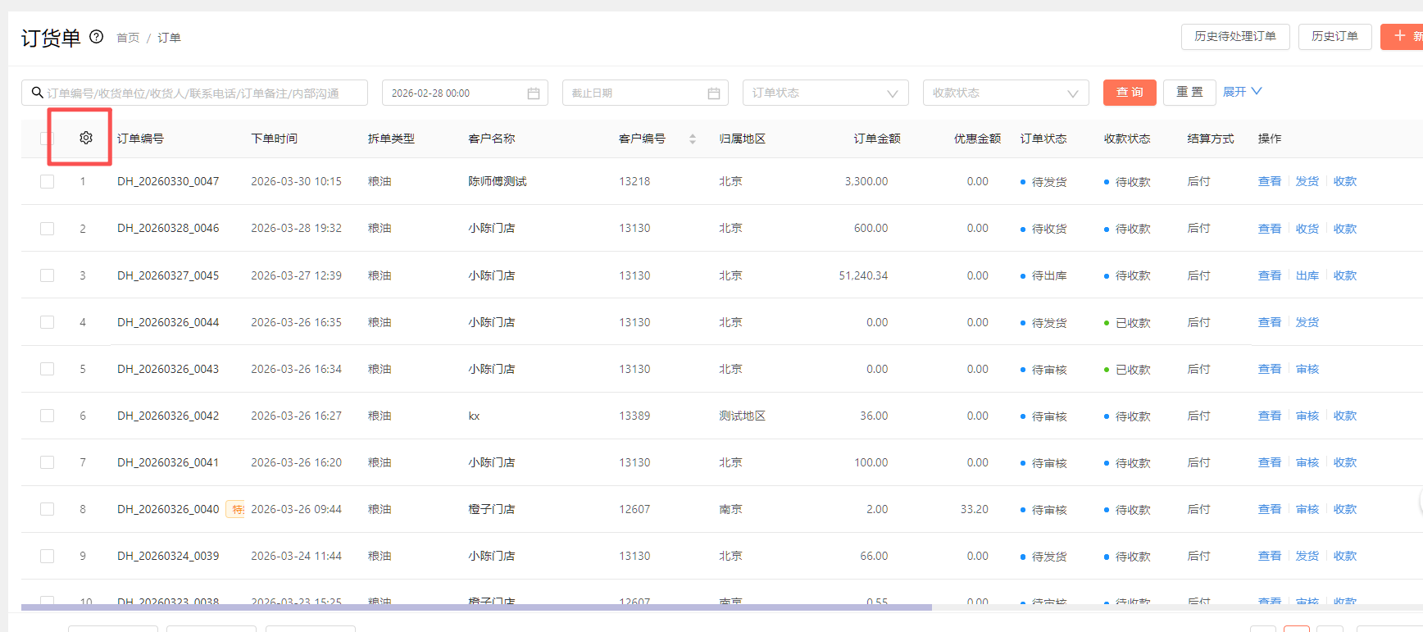Click 审核 for order DH_20260326_0043
This screenshot has height=632, width=1423.
pos(1307,369)
